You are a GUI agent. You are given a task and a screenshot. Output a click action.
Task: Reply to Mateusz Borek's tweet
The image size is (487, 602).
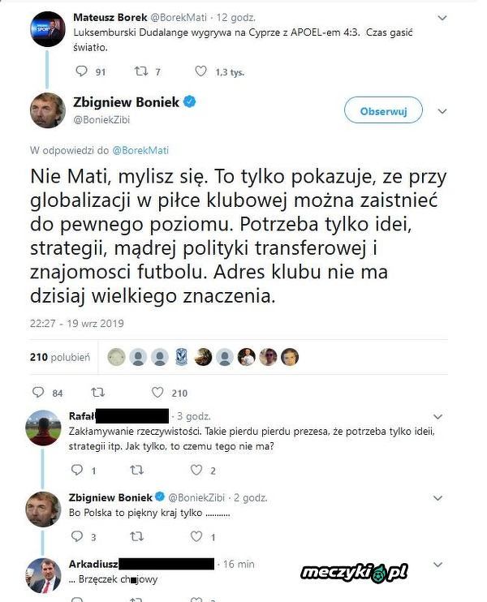80,71
